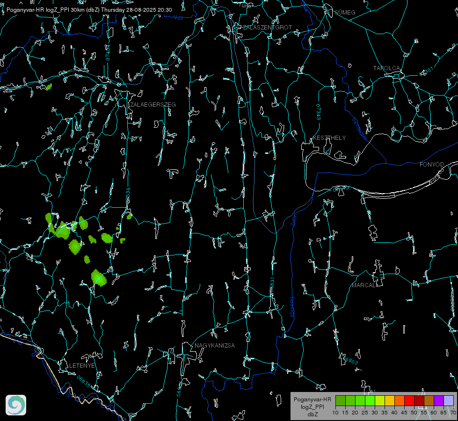Select the lavender 65–70 dBZ legend swatch
Screen dimensions: 458x421
point(449,400)
